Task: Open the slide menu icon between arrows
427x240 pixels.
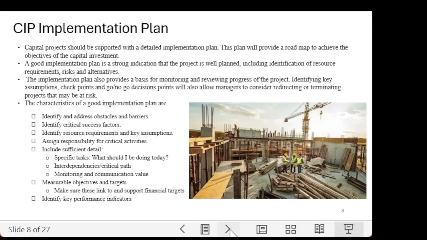Action: (x=205, y=229)
